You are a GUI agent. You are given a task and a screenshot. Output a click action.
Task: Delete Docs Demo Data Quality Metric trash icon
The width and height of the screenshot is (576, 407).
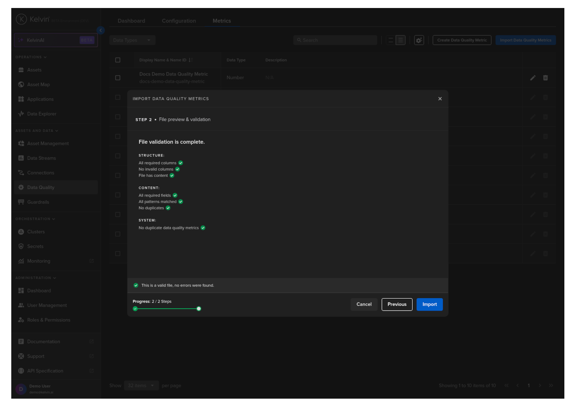(545, 78)
